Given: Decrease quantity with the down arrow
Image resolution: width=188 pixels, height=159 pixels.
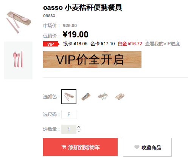Looking at the screenshot, I should (x=79, y=131).
